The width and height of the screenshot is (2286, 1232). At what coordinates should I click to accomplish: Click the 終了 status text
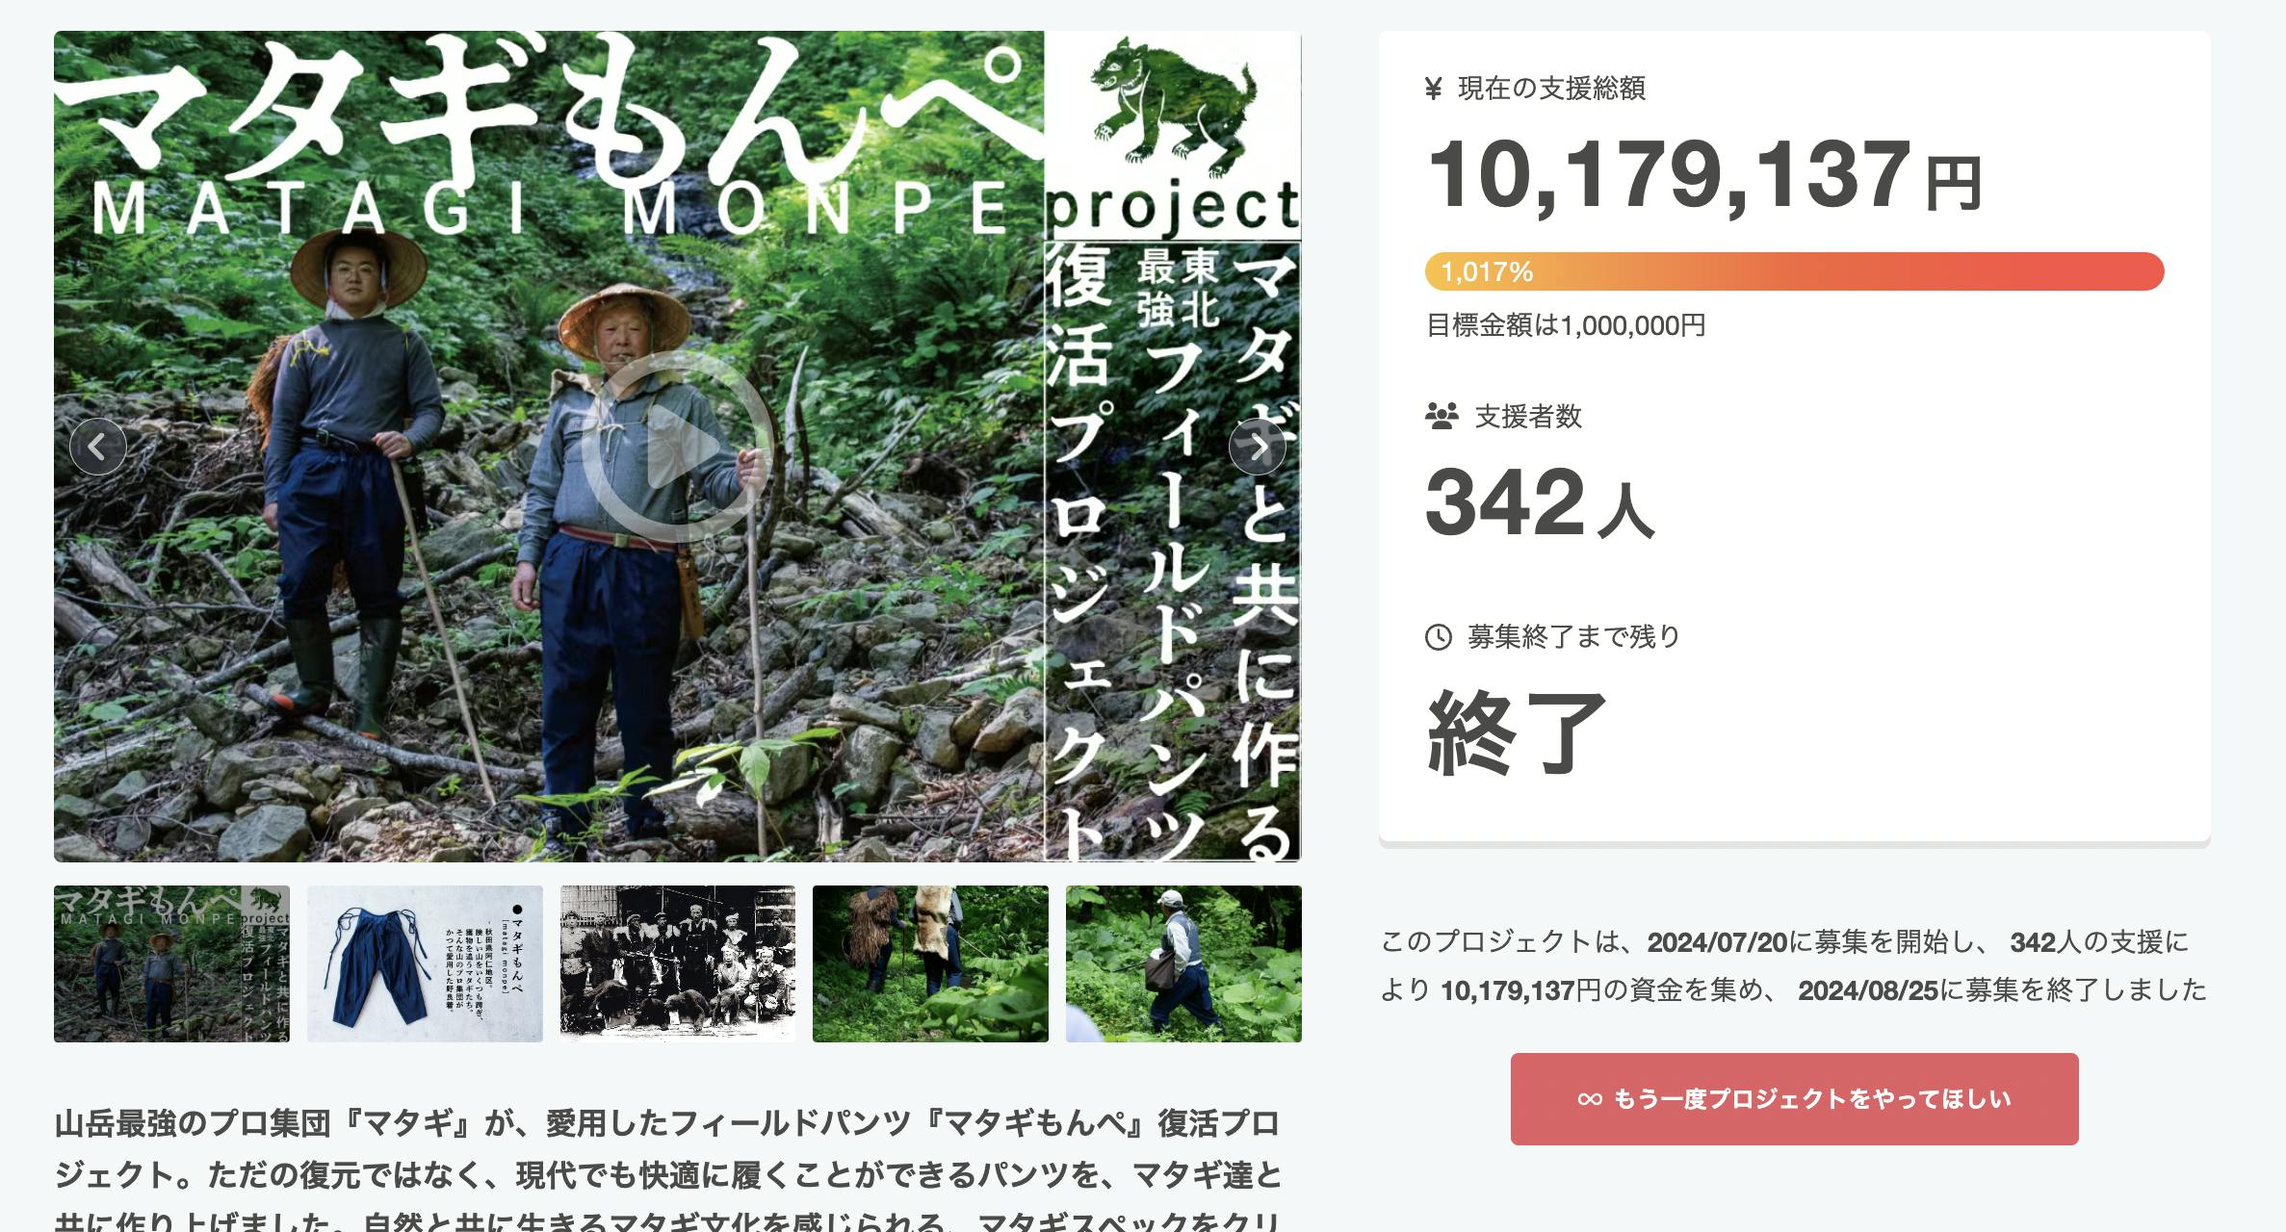(x=1516, y=733)
